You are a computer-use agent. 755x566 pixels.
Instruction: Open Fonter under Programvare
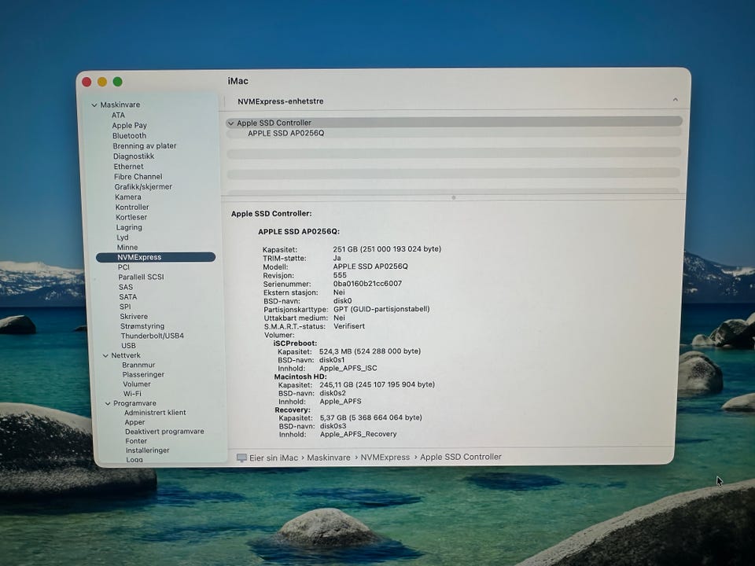[136, 441]
